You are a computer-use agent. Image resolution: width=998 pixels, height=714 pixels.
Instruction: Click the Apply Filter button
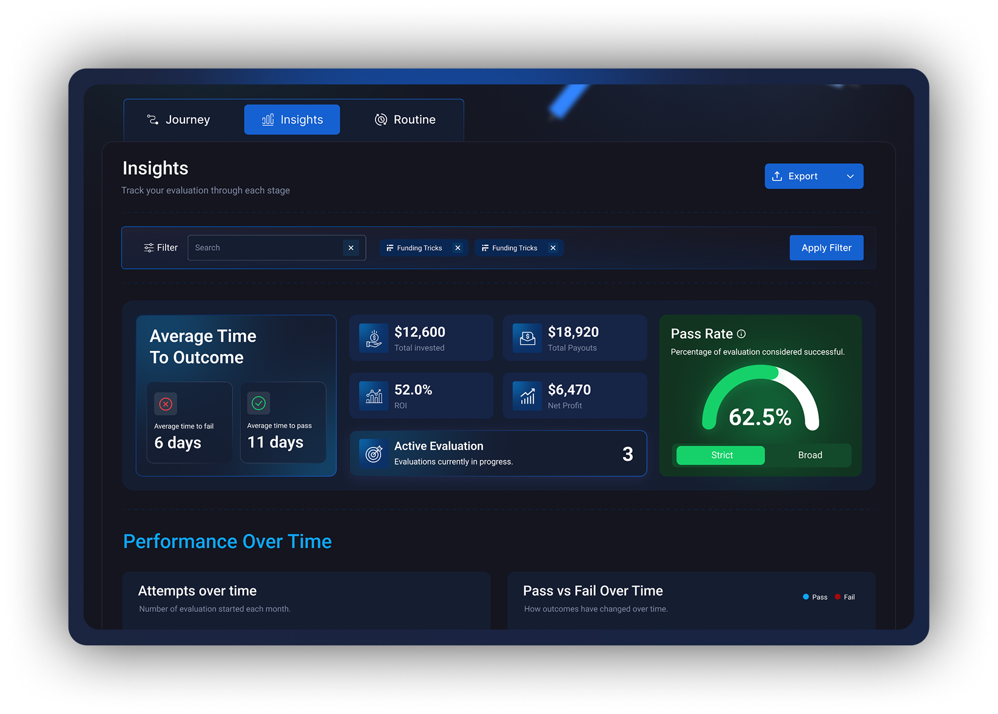826,248
